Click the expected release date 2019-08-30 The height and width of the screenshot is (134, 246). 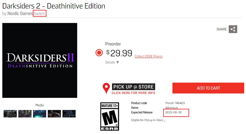pyautogui.click(x=174, y=113)
